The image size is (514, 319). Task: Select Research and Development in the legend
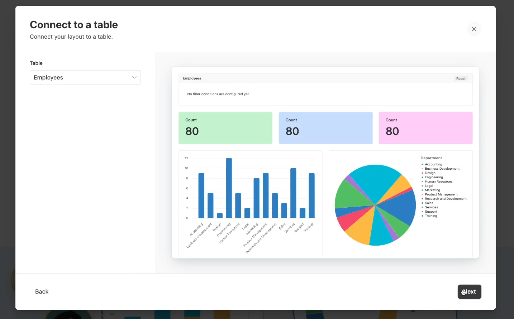(x=446, y=199)
